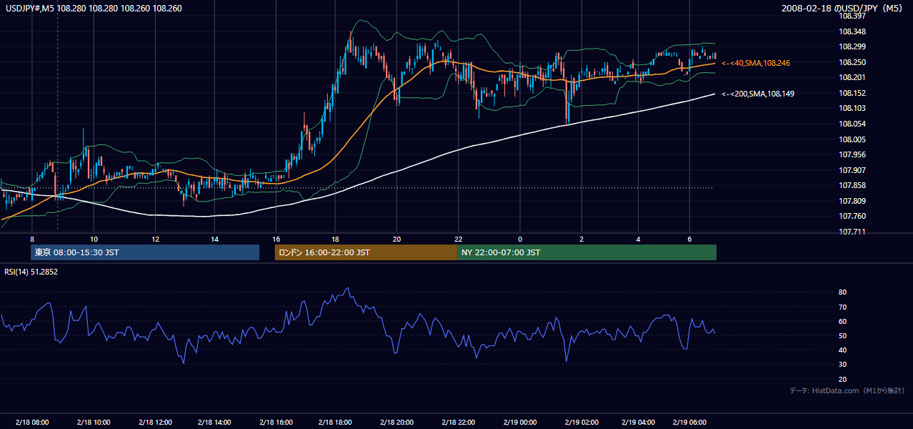Click the RSI 40 level label
Viewport: 913px width, 429px height.
(x=842, y=350)
